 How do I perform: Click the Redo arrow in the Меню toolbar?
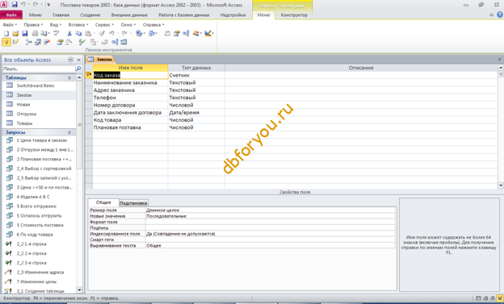[x=124, y=33]
